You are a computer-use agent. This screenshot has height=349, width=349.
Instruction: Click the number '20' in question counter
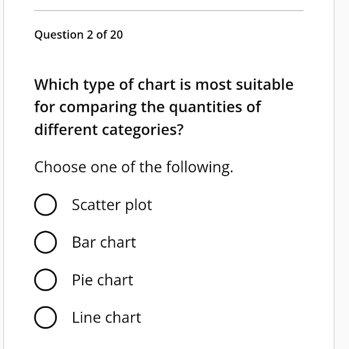(x=116, y=35)
